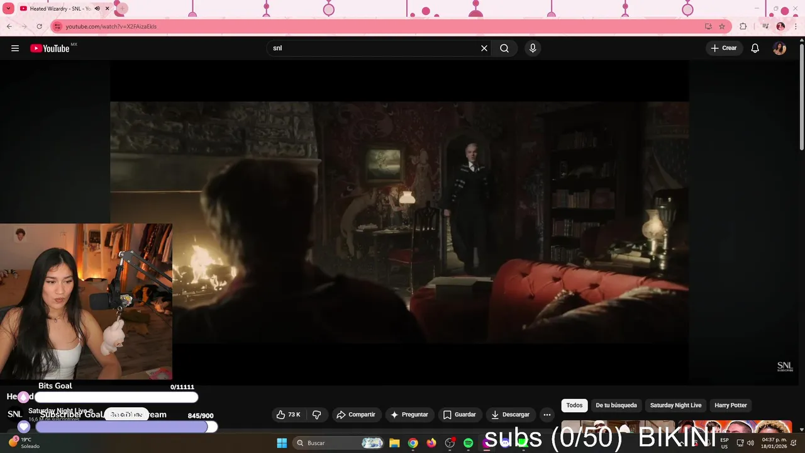Open more actions three-dot menu
This screenshot has height=453, width=805.
tap(547, 415)
